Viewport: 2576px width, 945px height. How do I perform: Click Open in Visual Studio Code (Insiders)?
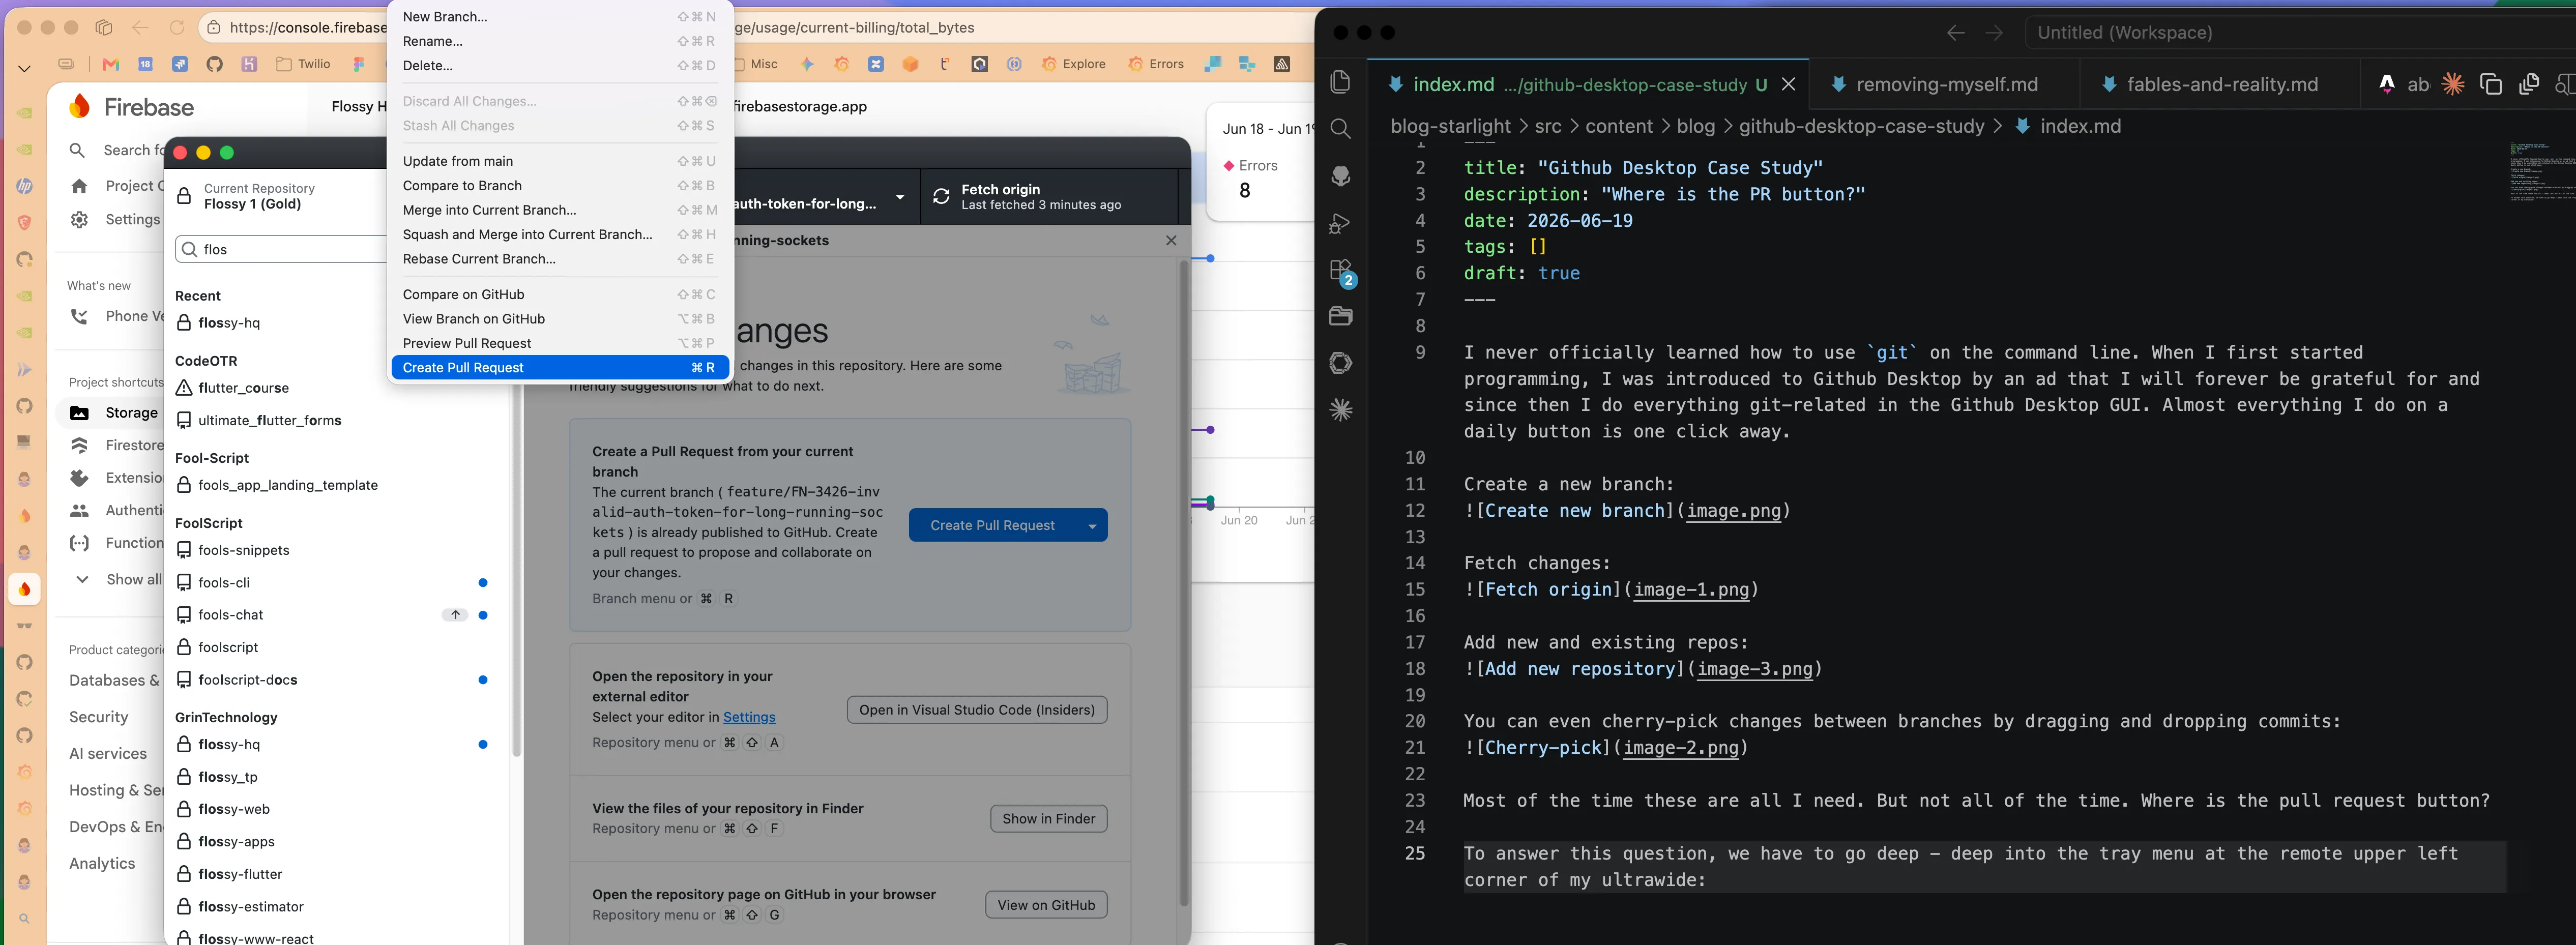[976, 710]
